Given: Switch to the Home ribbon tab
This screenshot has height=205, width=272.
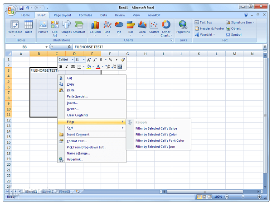Looking at the screenshot, I should [x=25, y=15].
